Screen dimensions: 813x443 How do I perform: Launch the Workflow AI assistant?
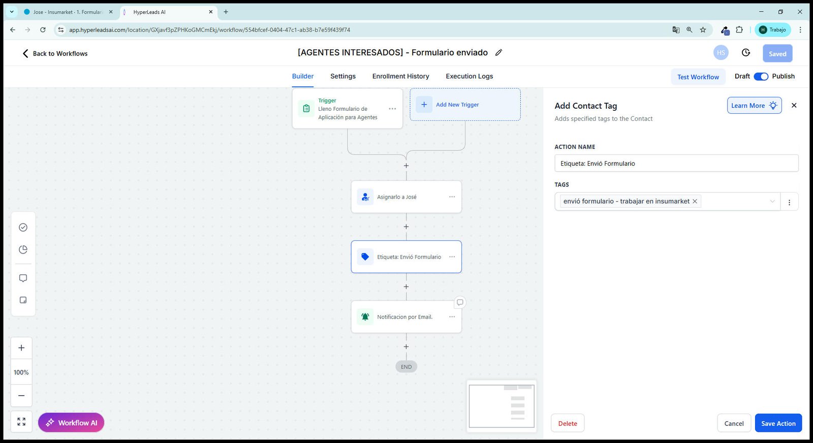tap(71, 423)
